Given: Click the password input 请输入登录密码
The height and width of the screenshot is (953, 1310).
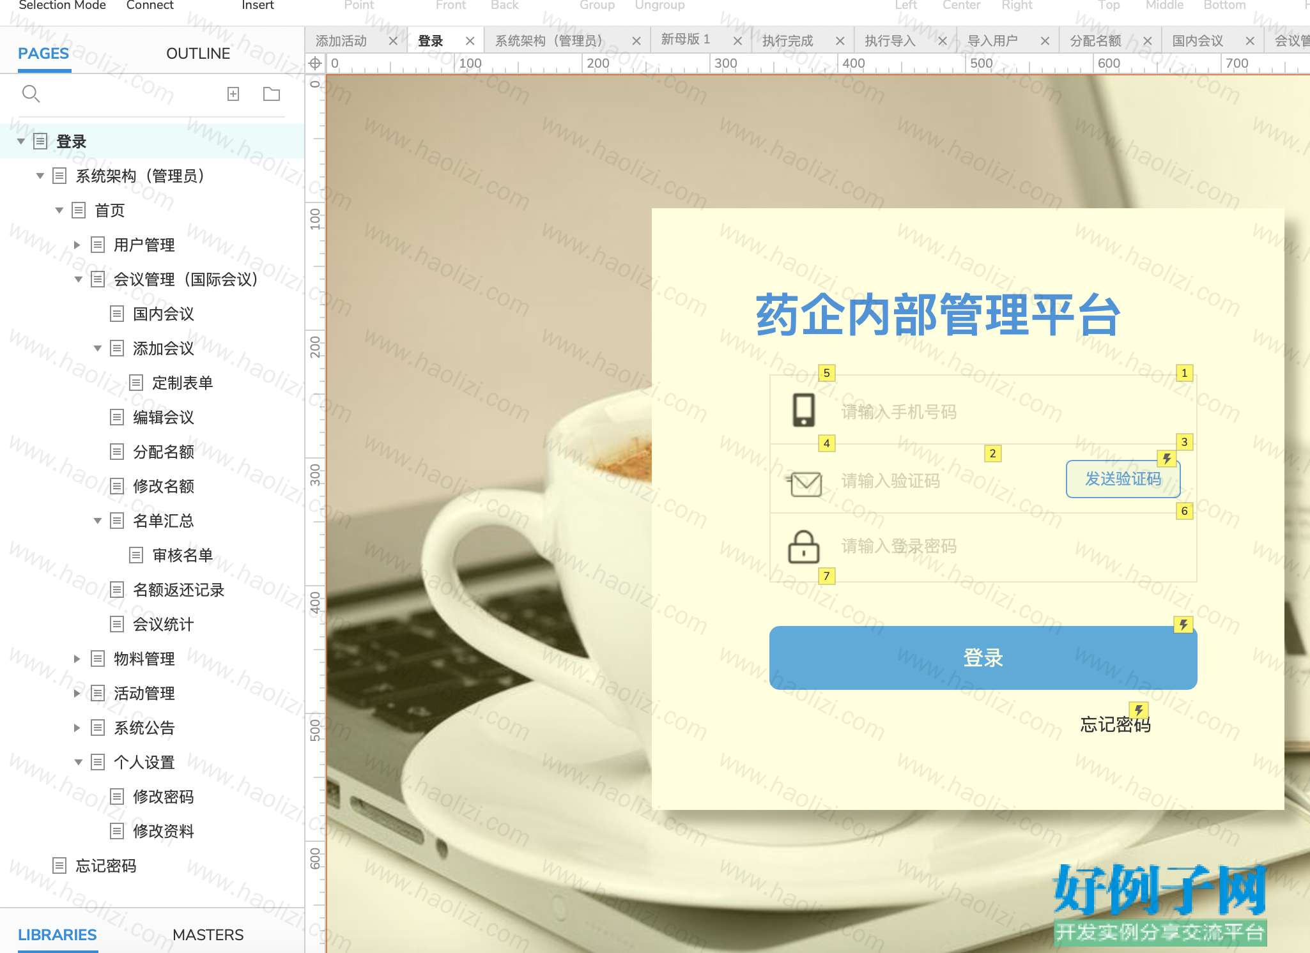Looking at the screenshot, I should (x=983, y=547).
